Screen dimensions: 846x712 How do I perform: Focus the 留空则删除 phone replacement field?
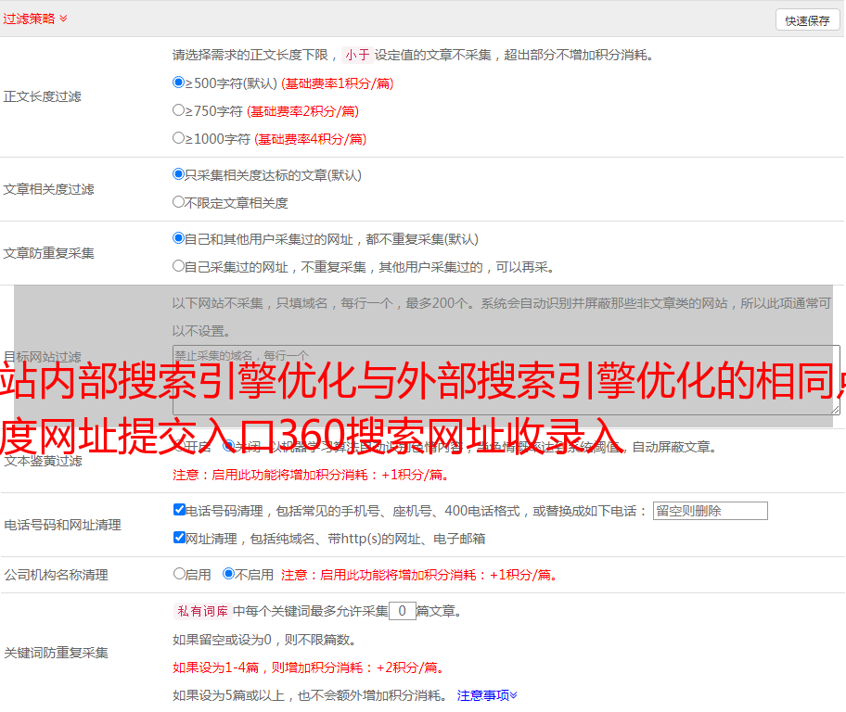pos(710,511)
